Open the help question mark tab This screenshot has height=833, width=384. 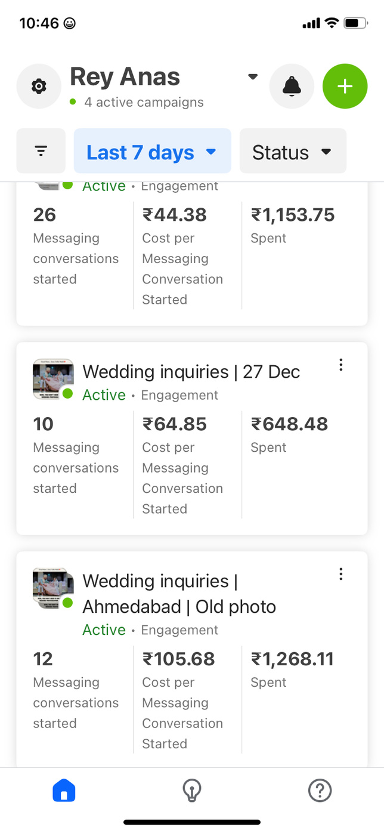(x=320, y=791)
